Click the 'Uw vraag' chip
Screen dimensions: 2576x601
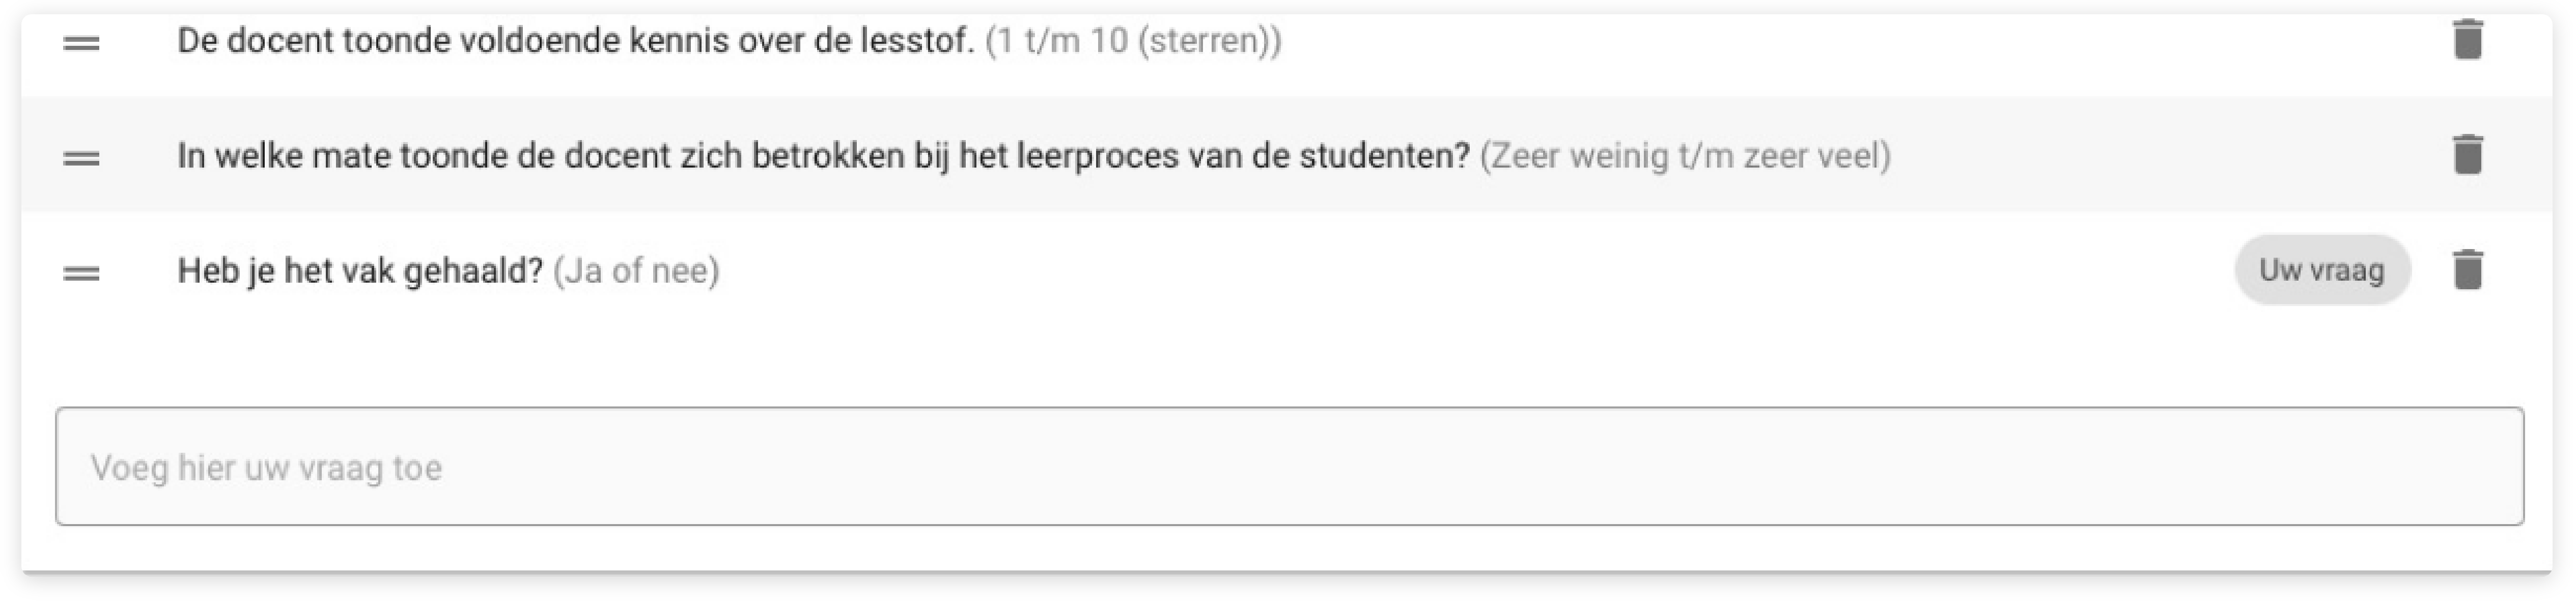[x=2321, y=270]
